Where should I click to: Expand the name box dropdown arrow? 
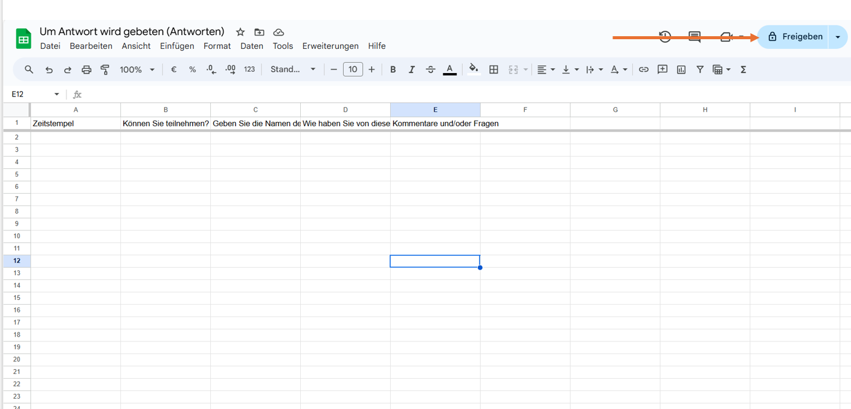click(x=57, y=94)
